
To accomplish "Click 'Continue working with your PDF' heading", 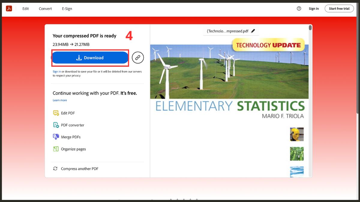I will pyautogui.click(x=95, y=93).
